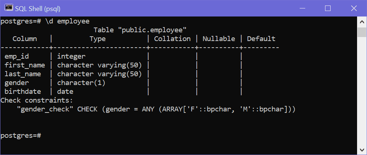Screen dimensions: 367x155
Task: Click the Table "public.employee" heading
Action: coord(140,30)
